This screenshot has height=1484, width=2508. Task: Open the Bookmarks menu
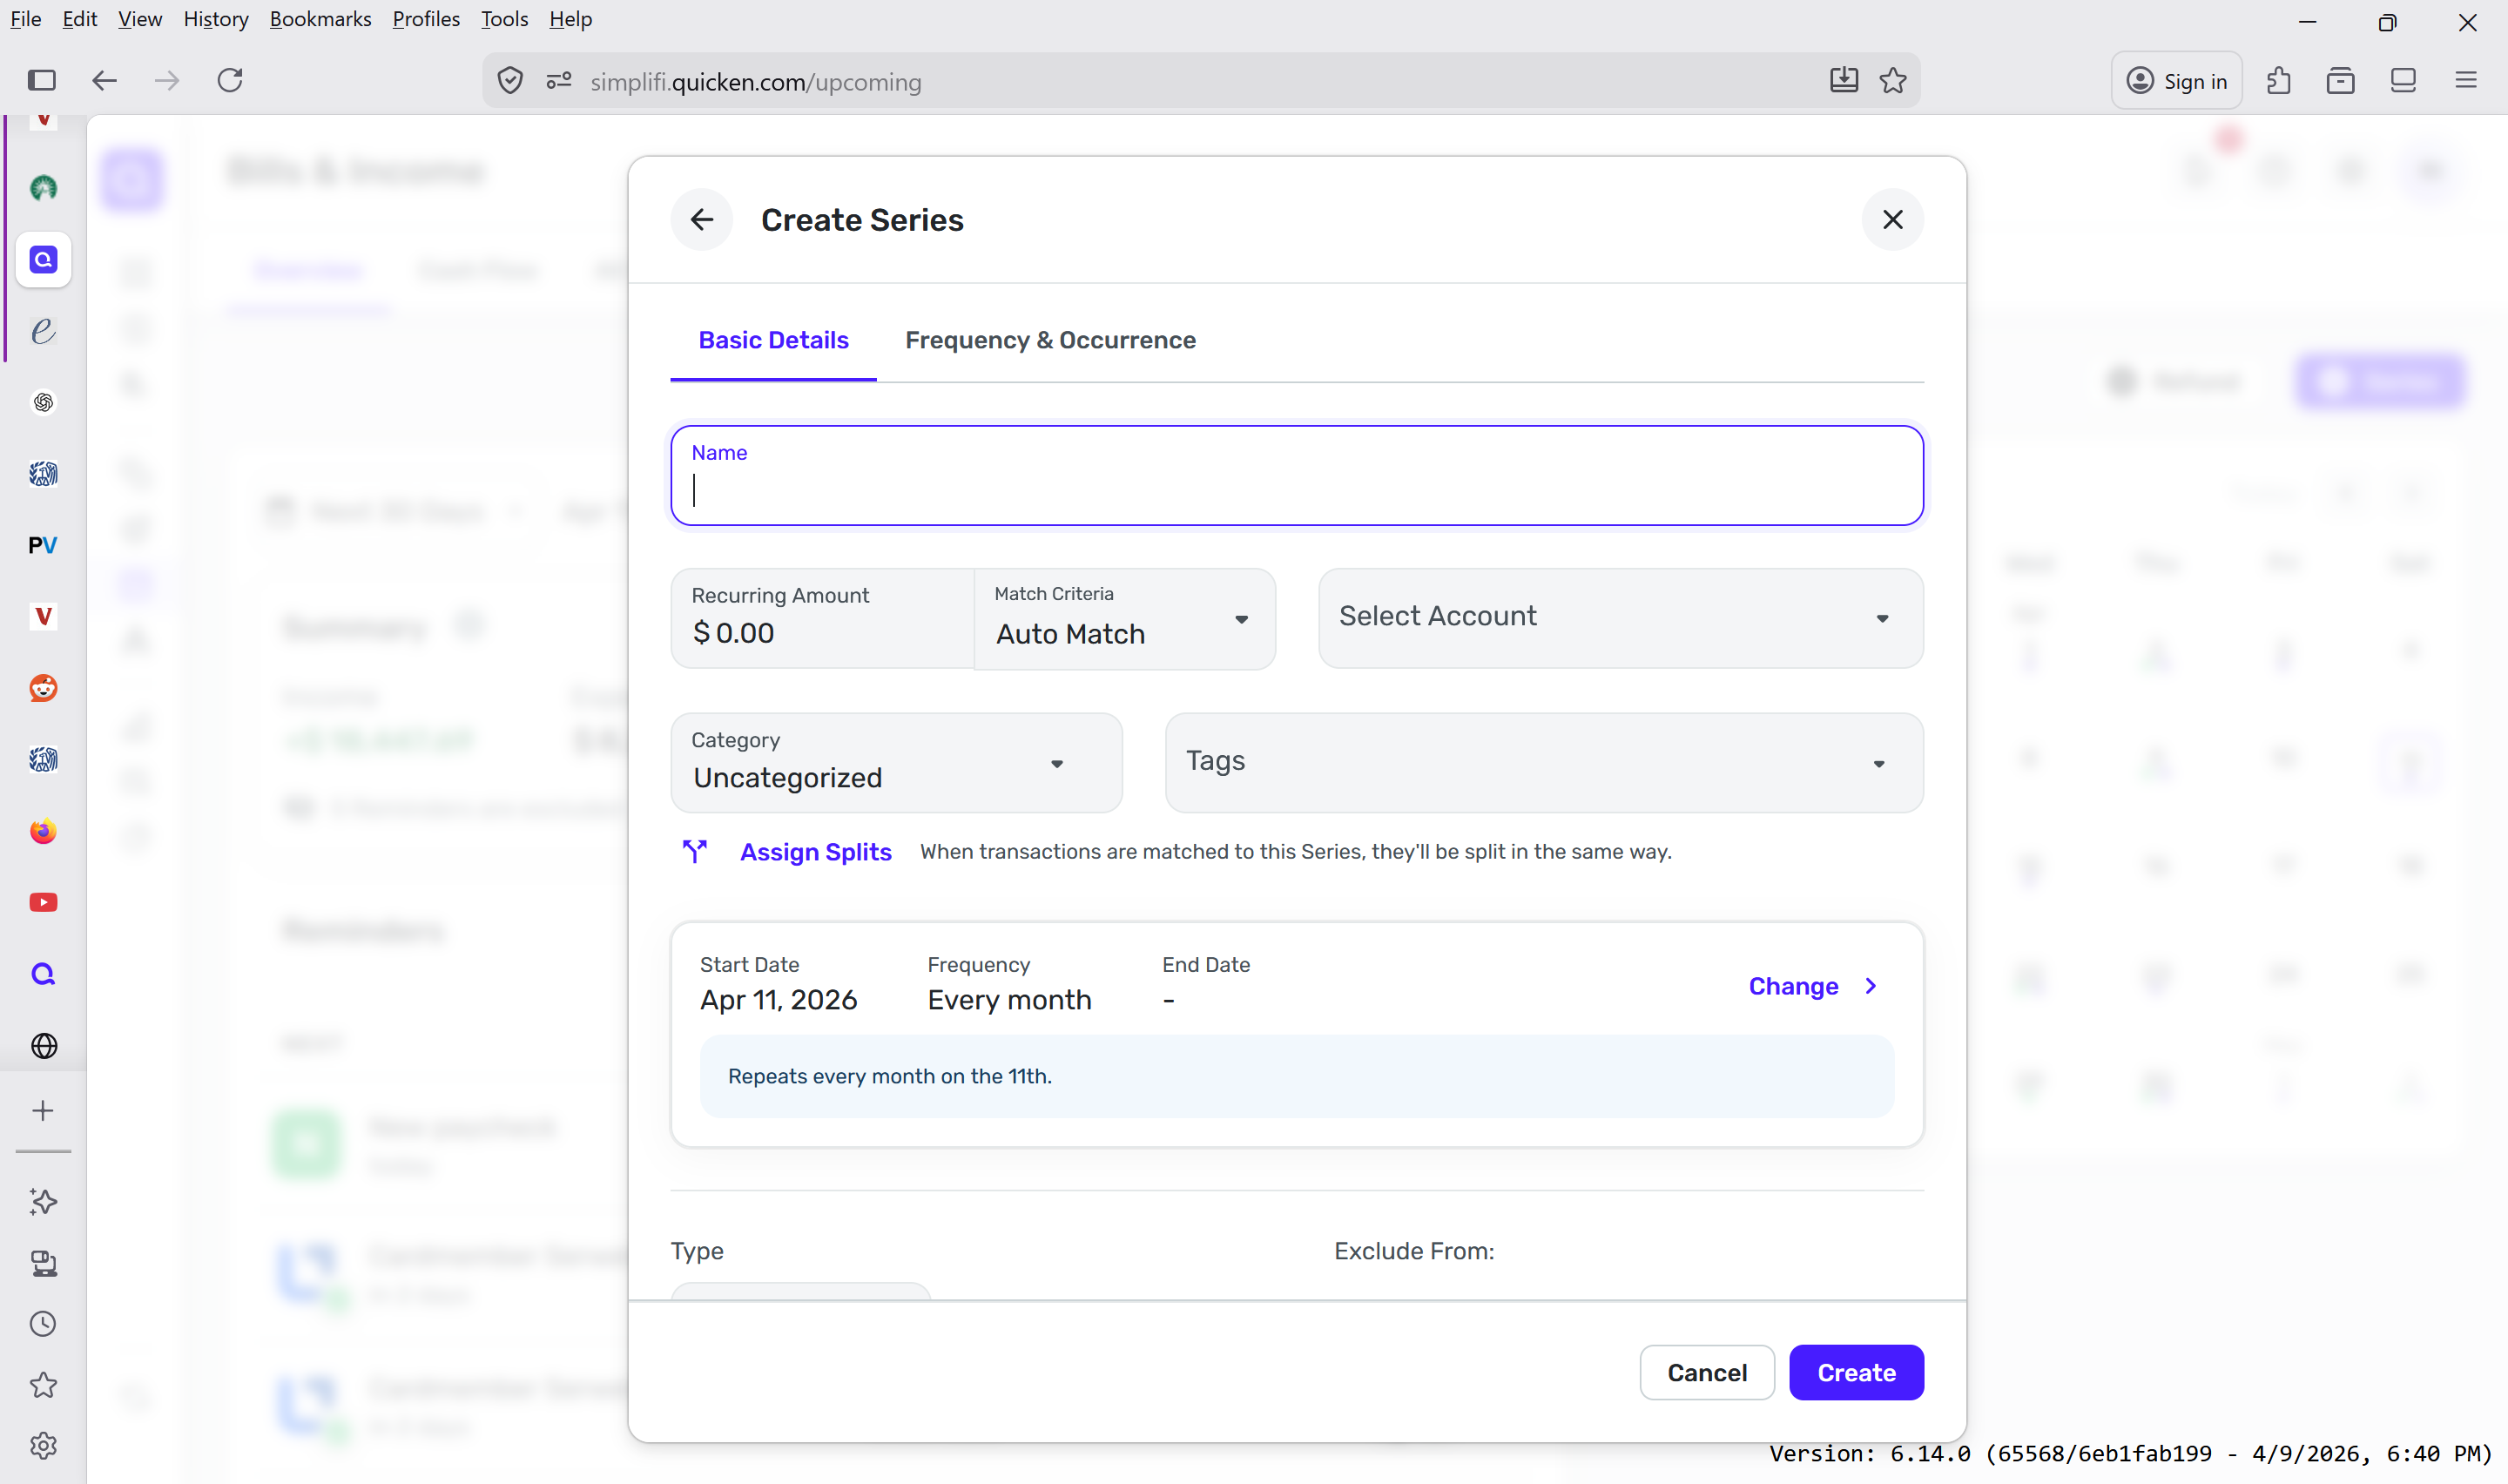(320, 19)
